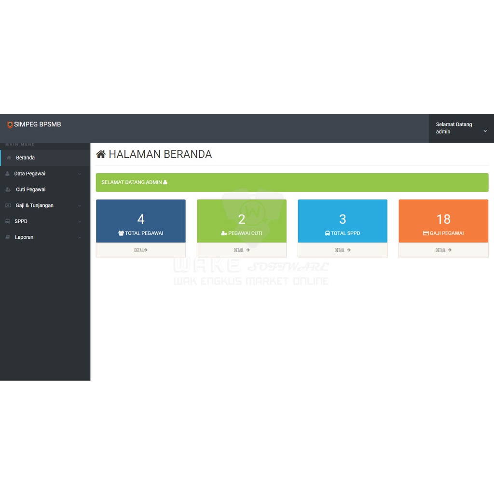494x494 pixels.
Task: Open DETAIL under GAJI PEGAWAI card
Action: tap(443, 250)
